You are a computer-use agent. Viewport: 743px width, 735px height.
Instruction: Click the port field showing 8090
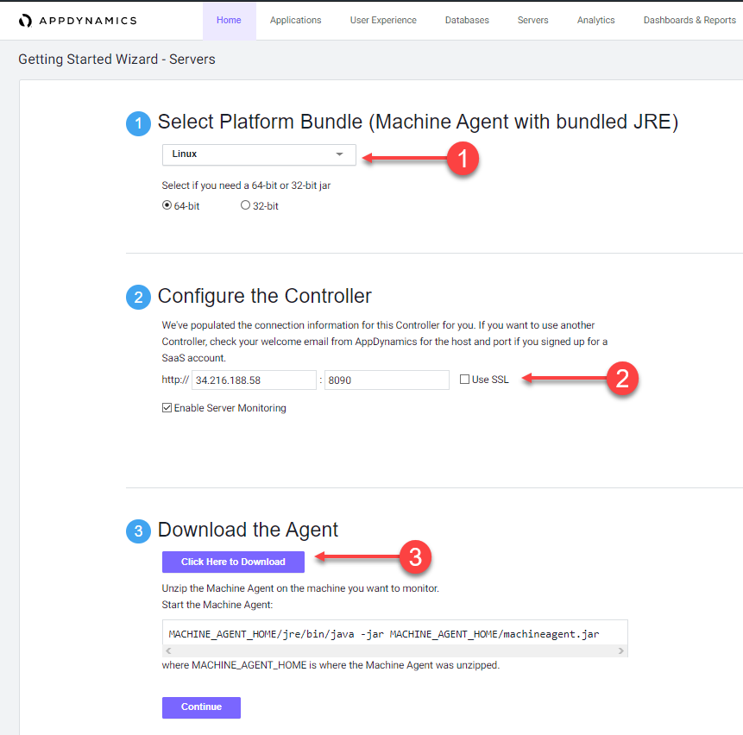point(387,380)
